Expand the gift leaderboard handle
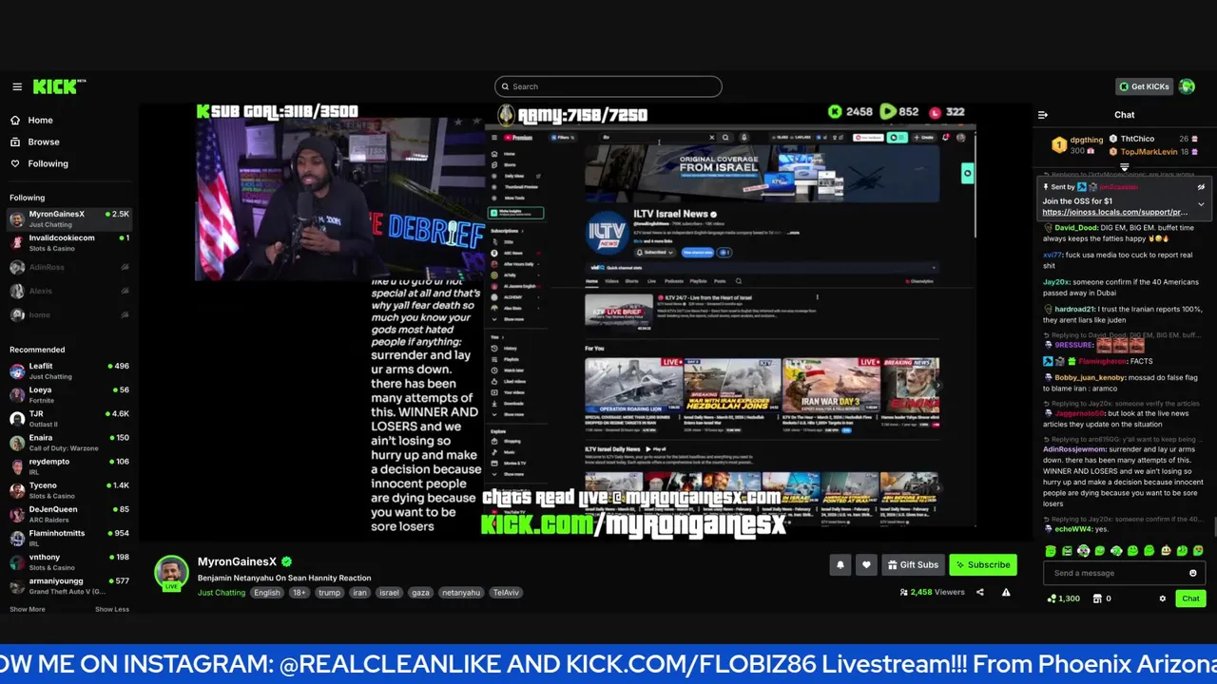1217x684 pixels. [x=1125, y=167]
